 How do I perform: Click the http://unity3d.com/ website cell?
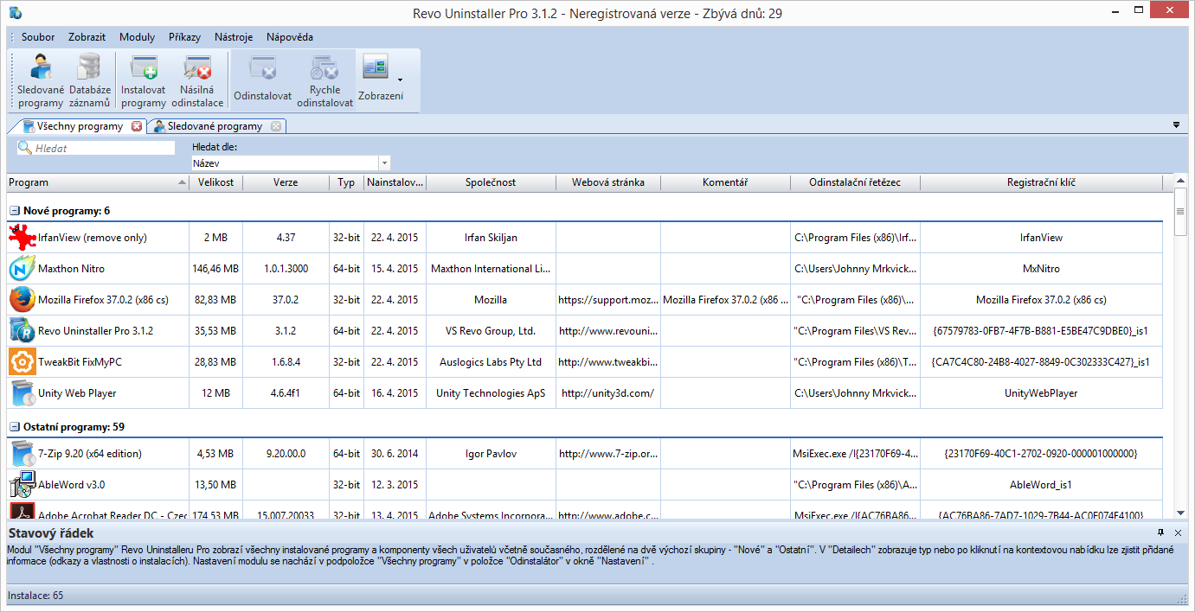608,392
